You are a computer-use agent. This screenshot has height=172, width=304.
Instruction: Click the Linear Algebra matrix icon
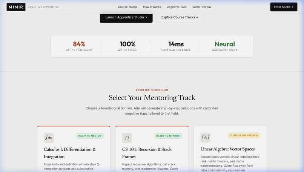point(206,137)
